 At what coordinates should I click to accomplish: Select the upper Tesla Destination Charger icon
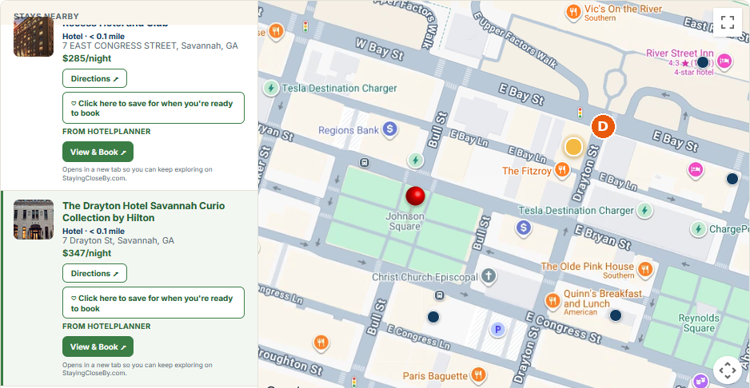271,89
